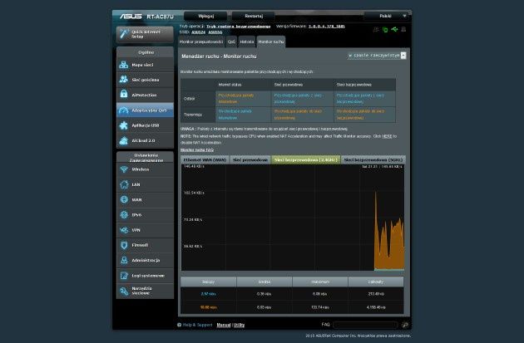The height and width of the screenshot is (343, 524).
Task: Open Mapa sieci network map
Action: [x=145, y=65]
